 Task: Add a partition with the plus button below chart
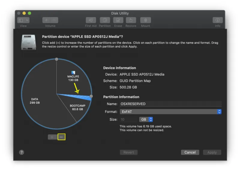[x=52, y=137]
